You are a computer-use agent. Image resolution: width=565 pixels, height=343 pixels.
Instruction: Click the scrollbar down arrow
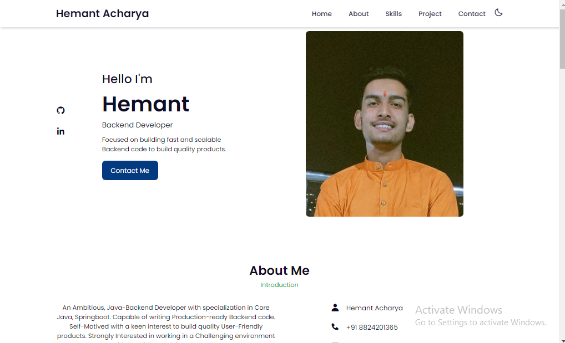(x=562, y=340)
